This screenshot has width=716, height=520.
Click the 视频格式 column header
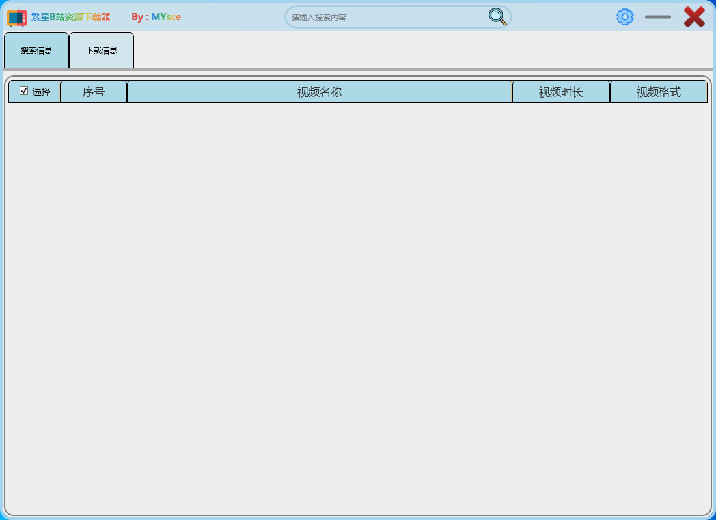click(659, 92)
